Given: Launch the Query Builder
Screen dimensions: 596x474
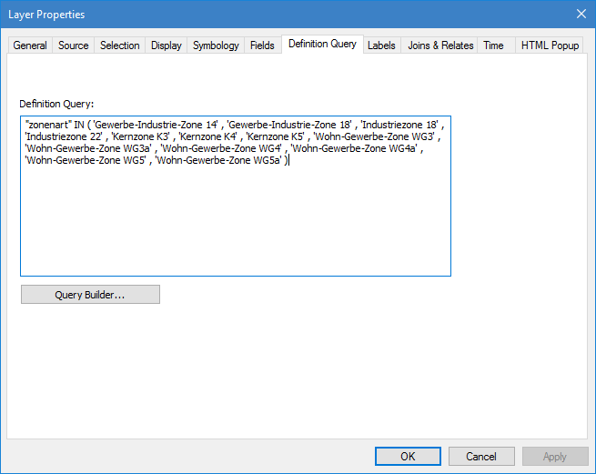Looking at the screenshot, I should [90, 295].
